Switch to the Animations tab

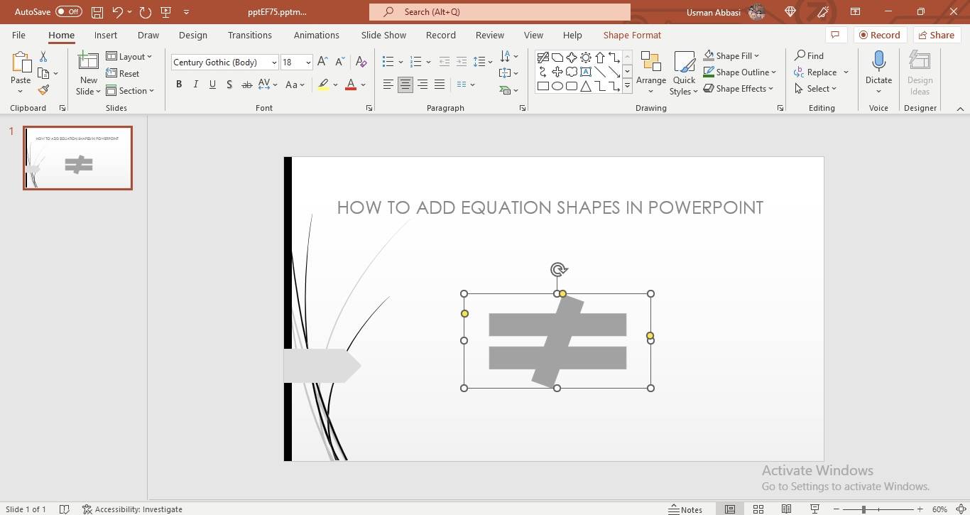click(x=317, y=35)
